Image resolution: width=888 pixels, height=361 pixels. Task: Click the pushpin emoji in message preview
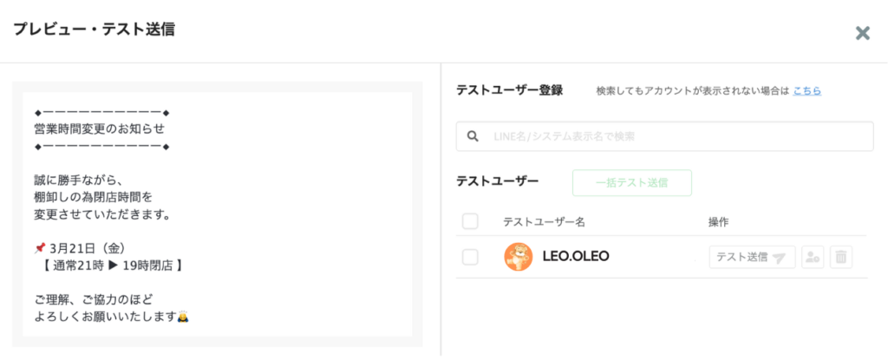tap(39, 248)
